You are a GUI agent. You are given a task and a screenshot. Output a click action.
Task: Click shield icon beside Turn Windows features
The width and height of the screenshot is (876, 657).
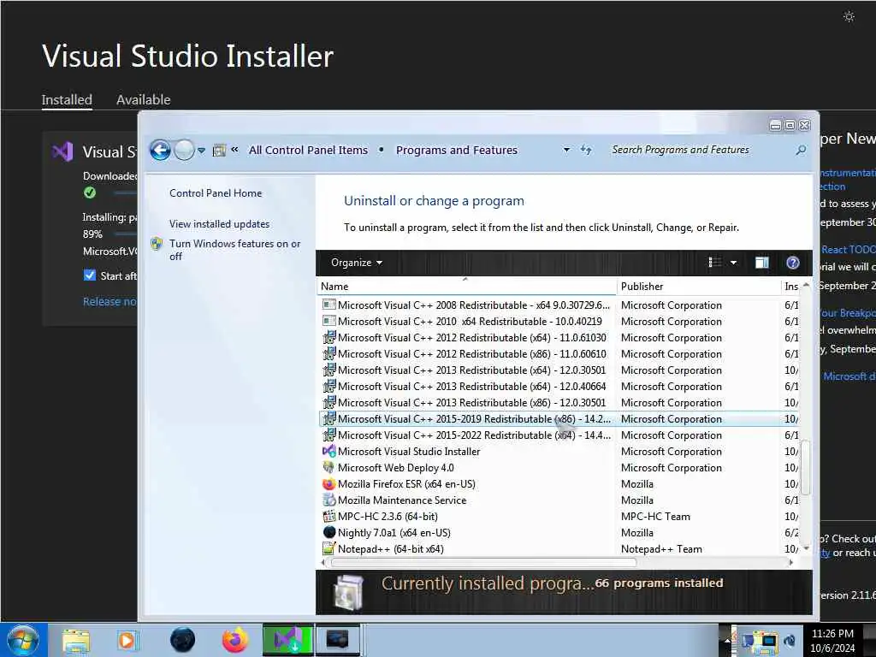pyautogui.click(x=157, y=244)
